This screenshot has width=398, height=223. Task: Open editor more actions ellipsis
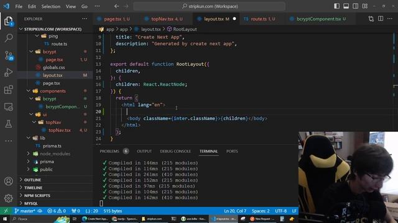point(390,19)
